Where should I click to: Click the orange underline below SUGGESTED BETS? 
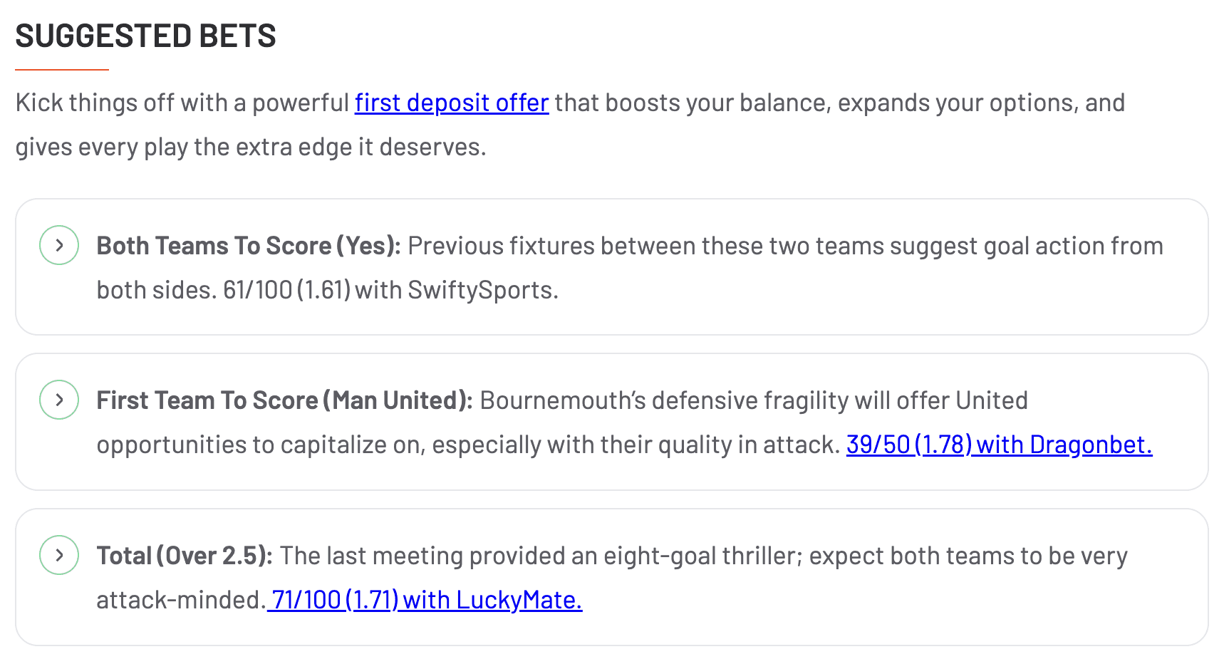tap(62, 70)
